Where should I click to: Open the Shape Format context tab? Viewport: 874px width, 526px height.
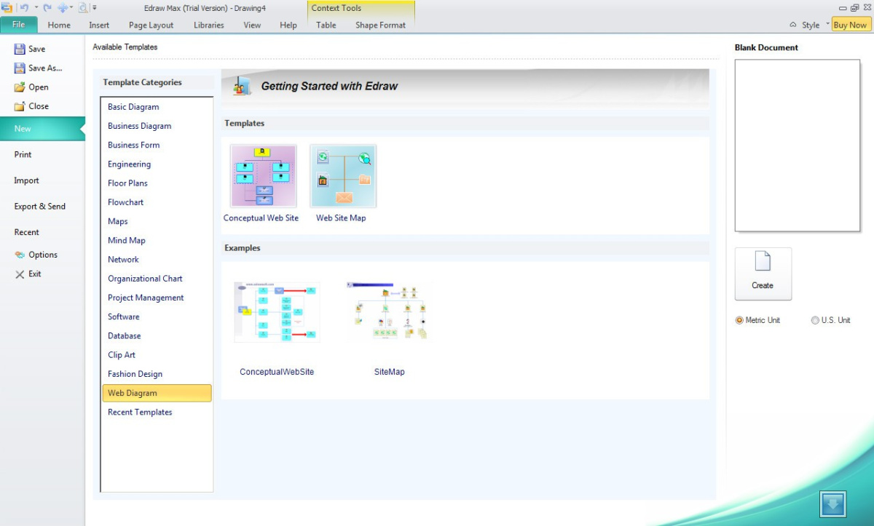[x=380, y=25]
